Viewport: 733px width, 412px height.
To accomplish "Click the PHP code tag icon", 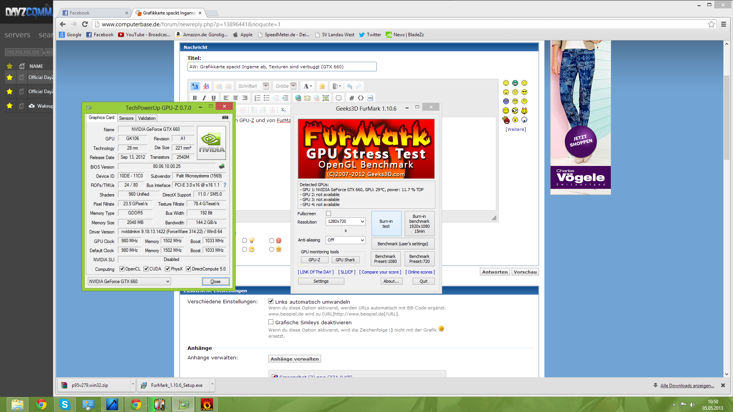I will (x=370, y=98).
